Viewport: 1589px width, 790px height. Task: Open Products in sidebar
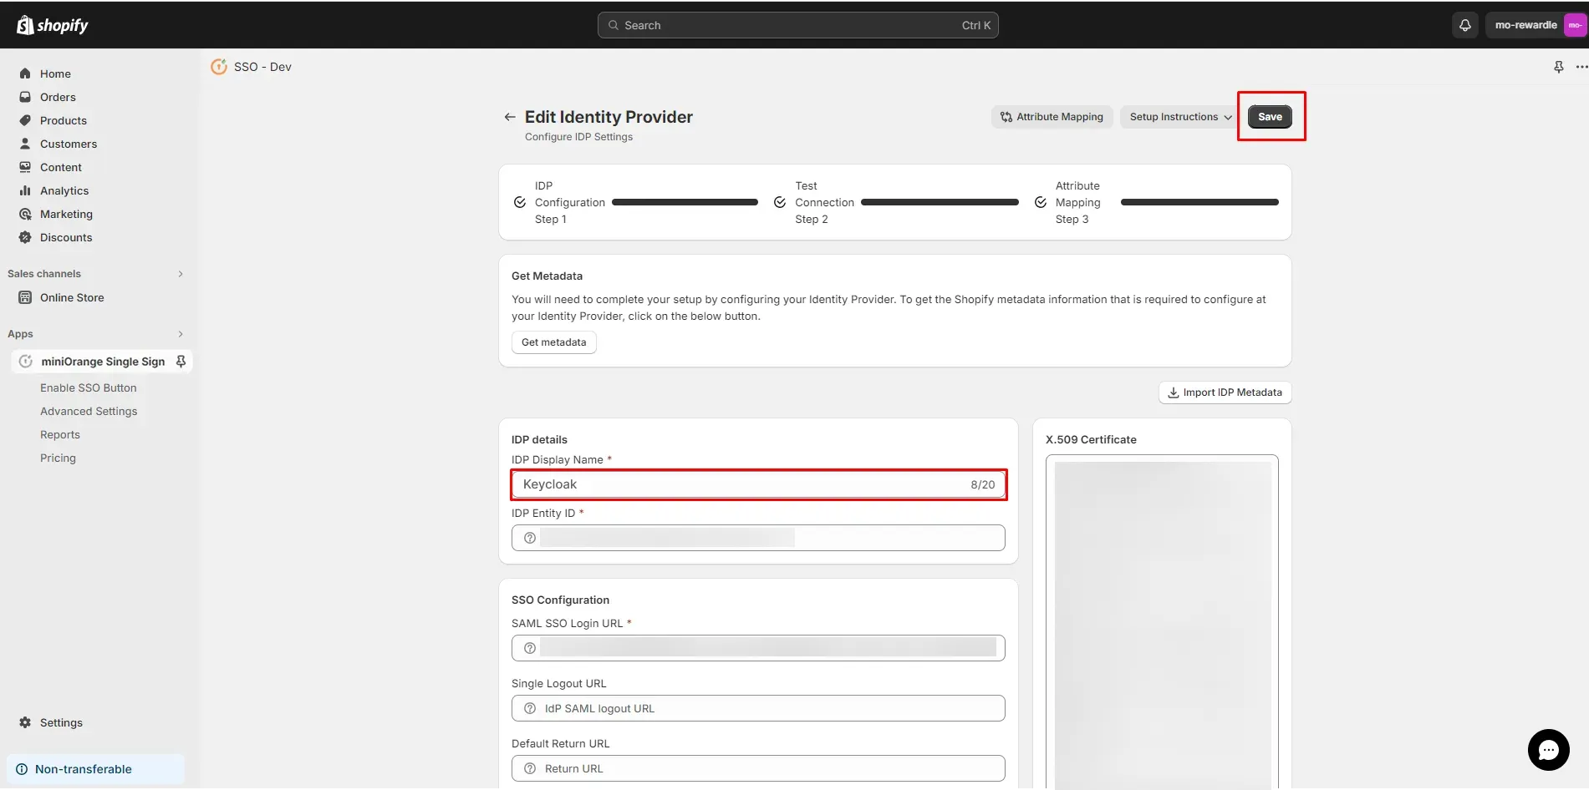(63, 120)
